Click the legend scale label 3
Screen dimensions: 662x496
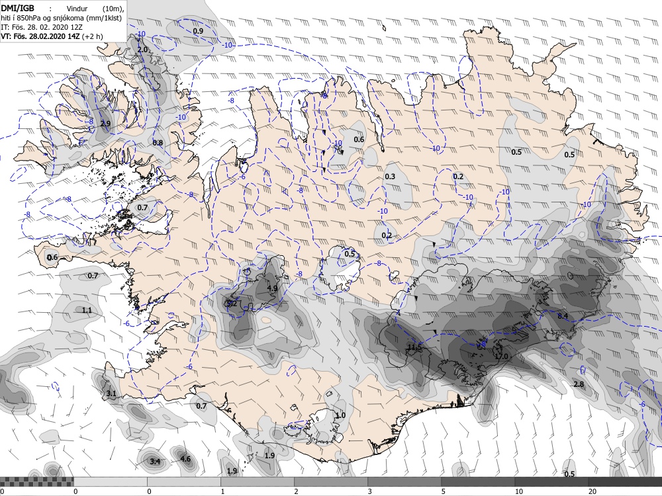tap(369, 491)
